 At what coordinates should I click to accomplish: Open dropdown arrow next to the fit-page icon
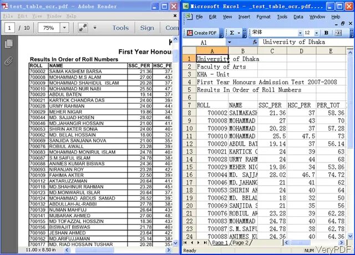[x=95, y=28]
